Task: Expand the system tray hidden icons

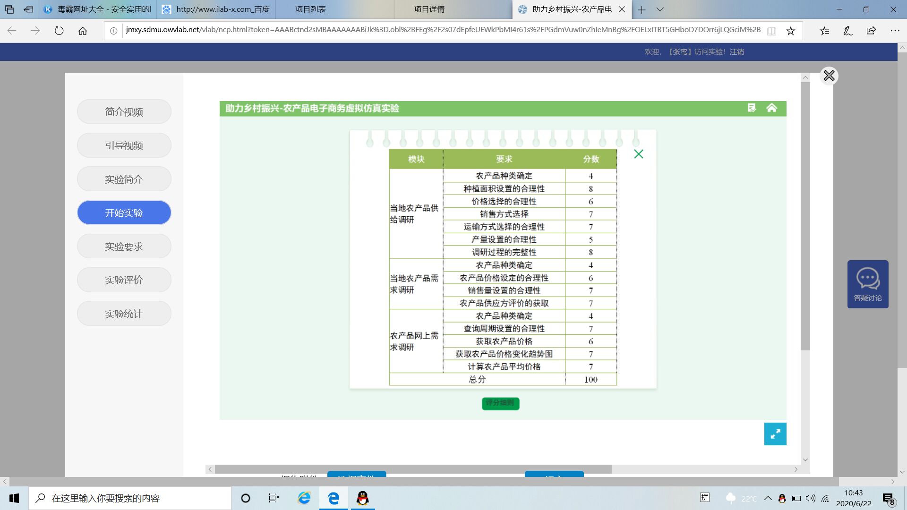Action: click(x=768, y=498)
